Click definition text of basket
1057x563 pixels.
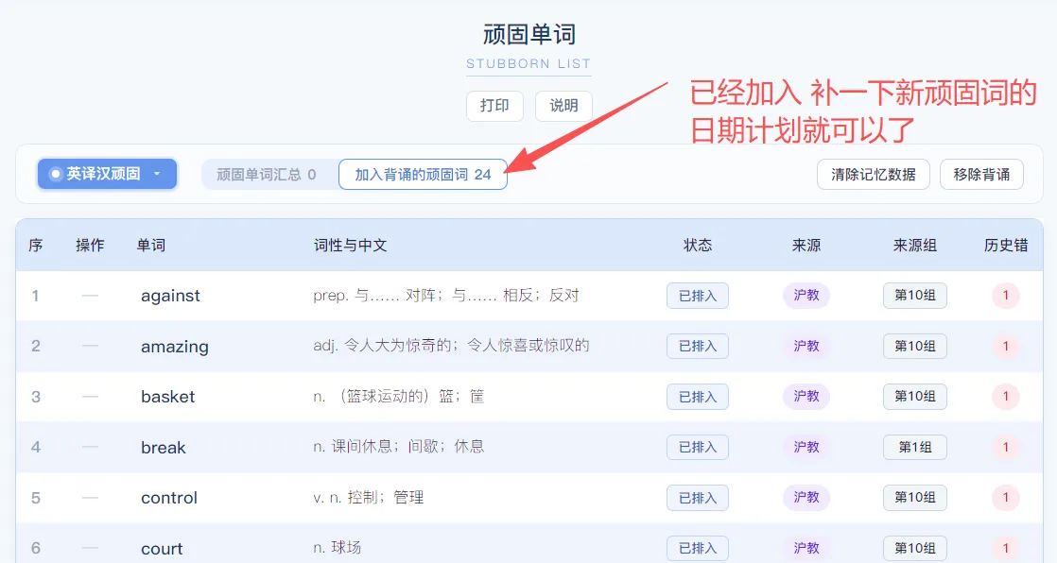[x=398, y=396]
